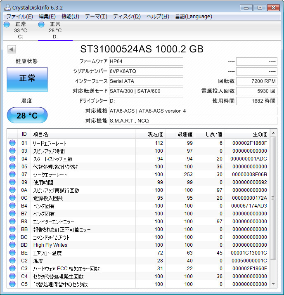Click the 28 °C temperature button
This screenshot has width=284, height=295.
click(x=27, y=115)
